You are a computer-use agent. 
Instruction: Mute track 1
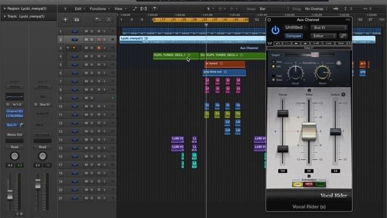86,31
